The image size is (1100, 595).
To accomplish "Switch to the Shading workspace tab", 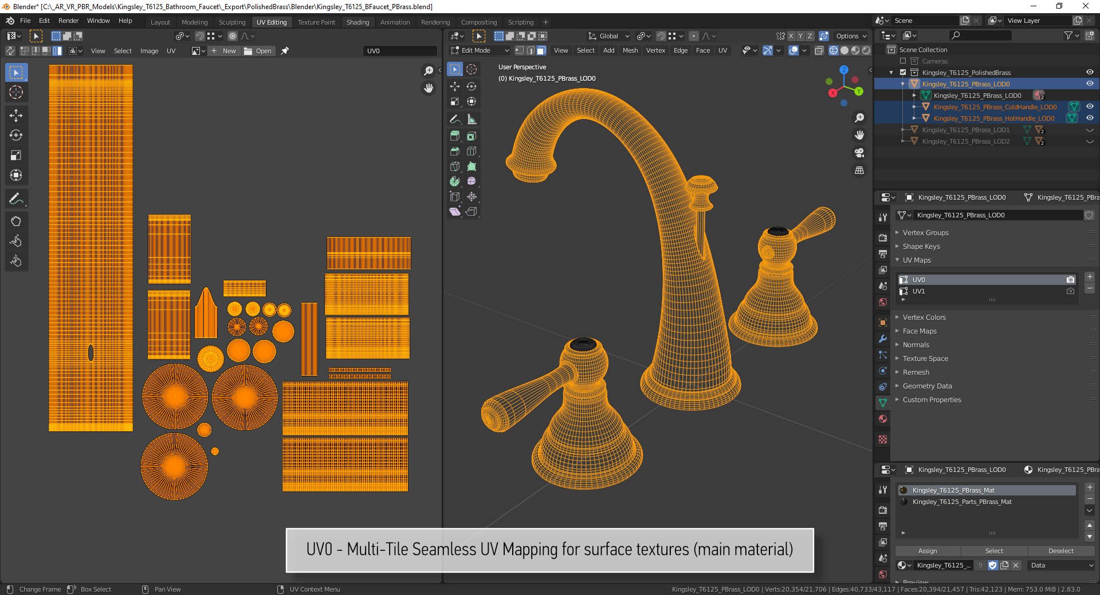I will (357, 22).
